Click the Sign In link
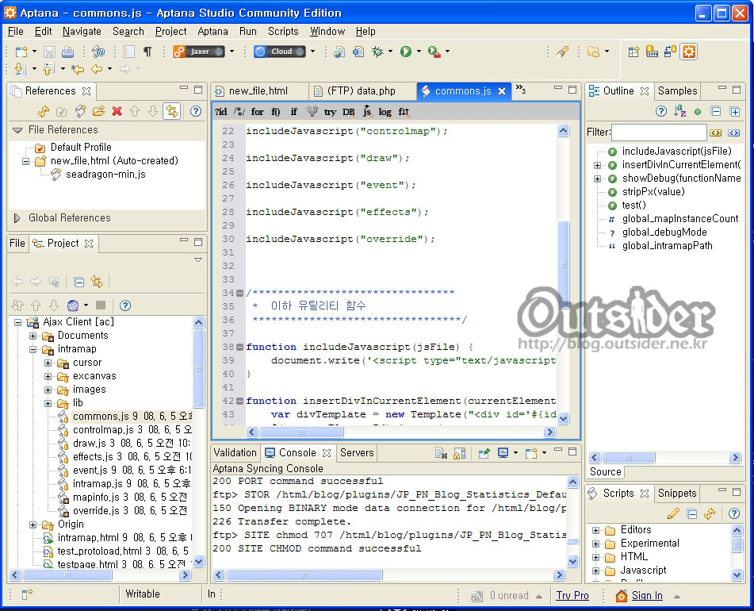The image size is (754, 611). [647, 596]
